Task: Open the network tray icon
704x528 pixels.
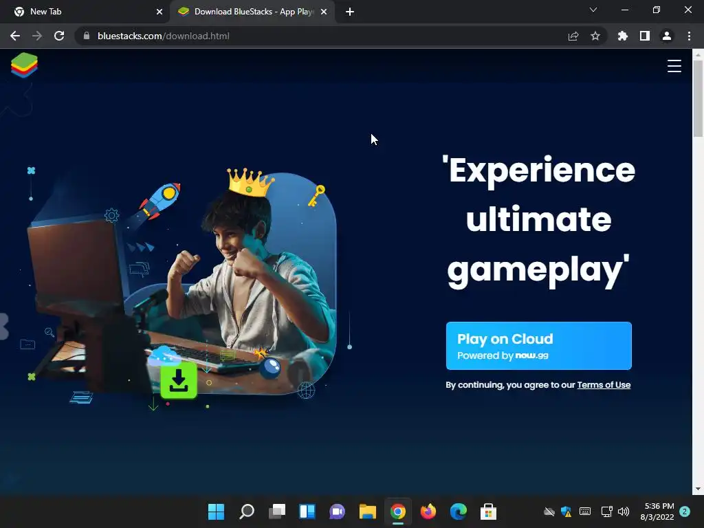Action: [x=606, y=511]
